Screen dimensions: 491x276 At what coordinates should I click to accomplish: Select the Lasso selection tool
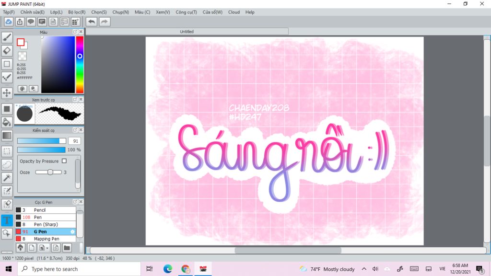tap(7, 165)
